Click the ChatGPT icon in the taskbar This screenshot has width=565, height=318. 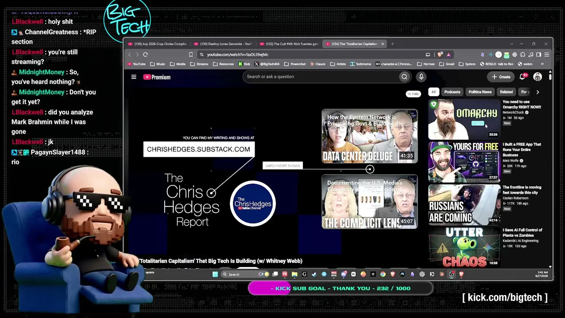point(422,274)
